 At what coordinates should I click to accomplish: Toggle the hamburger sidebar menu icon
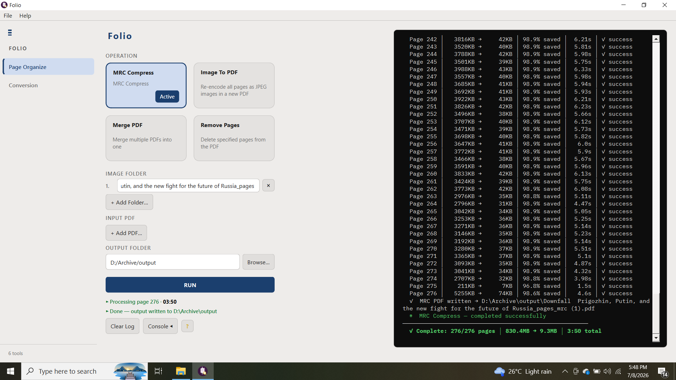(x=10, y=33)
